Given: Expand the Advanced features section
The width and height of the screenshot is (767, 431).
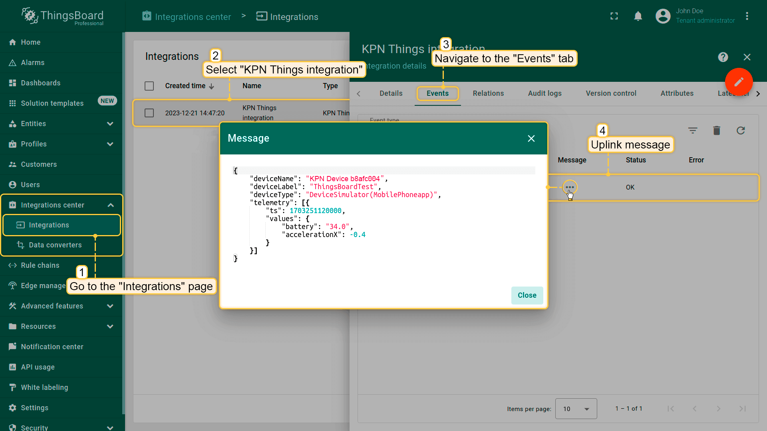Looking at the screenshot, I should (x=110, y=306).
